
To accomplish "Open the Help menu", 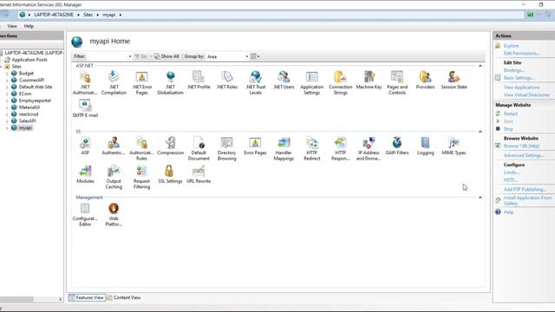I will click(29, 26).
